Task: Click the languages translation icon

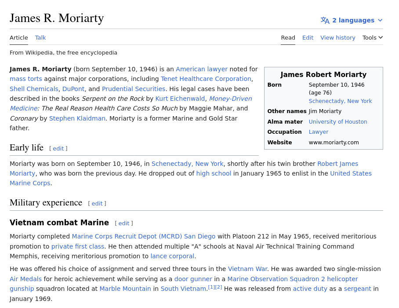Action: pos(325,20)
